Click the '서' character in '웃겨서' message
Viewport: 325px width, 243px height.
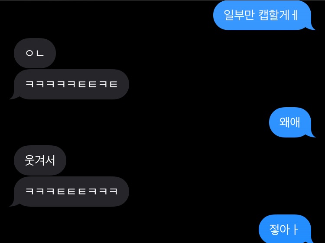click(x=50, y=160)
